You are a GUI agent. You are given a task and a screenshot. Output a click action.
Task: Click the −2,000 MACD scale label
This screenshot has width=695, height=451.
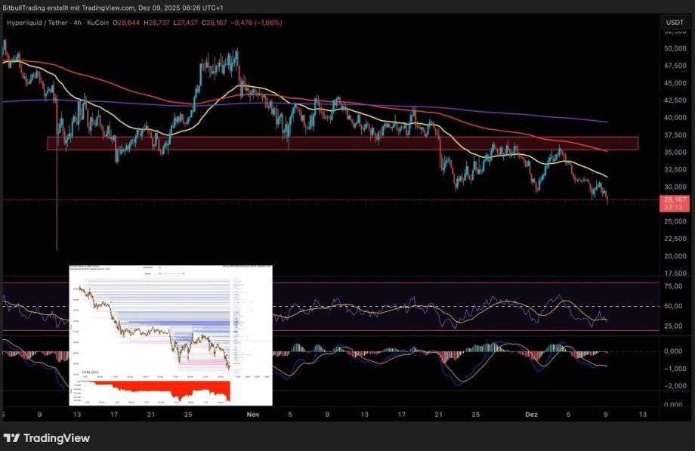point(674,385)
